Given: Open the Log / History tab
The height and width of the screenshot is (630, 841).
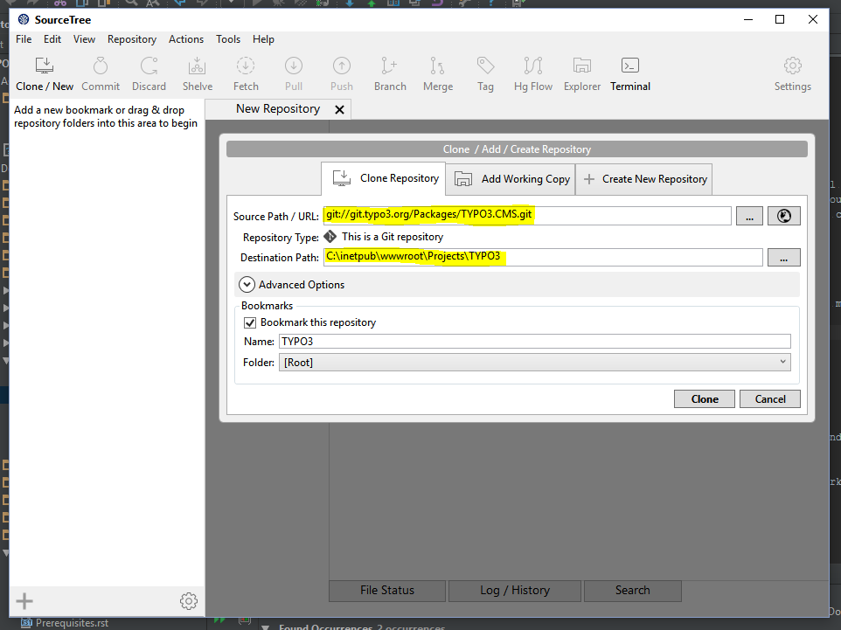Looking at the screenshot, I should point(515,591).
